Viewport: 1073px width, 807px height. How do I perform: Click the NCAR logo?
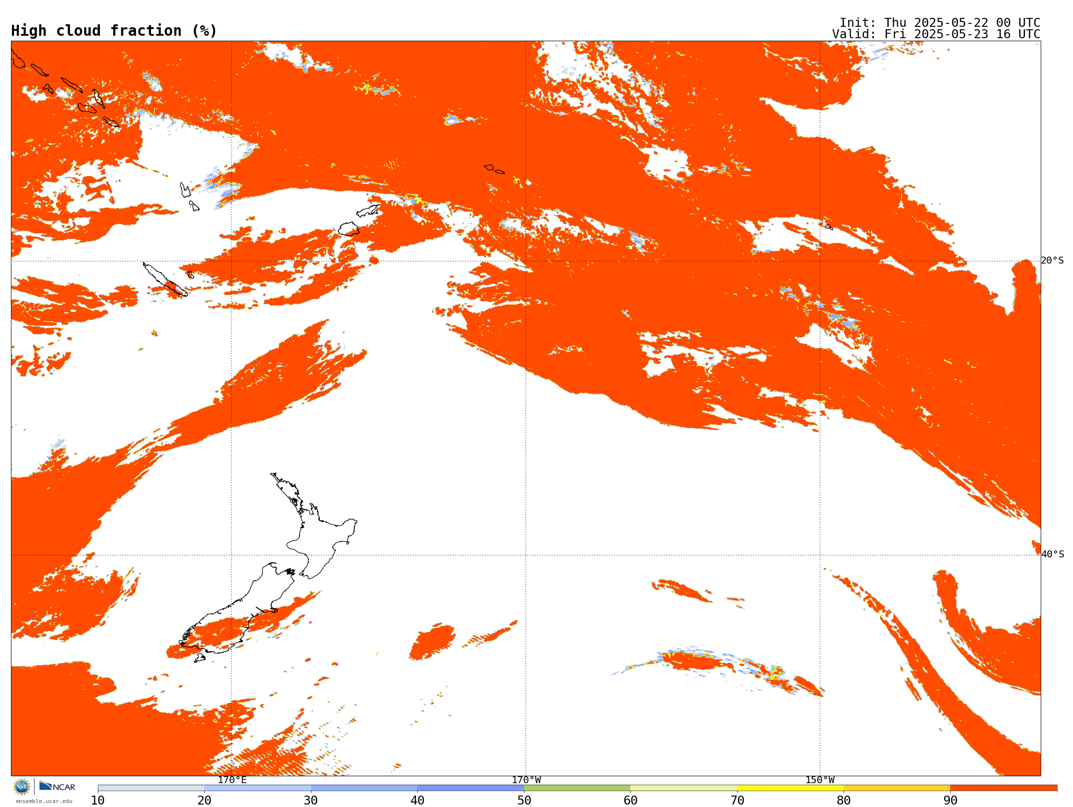(x=57, y=786)
